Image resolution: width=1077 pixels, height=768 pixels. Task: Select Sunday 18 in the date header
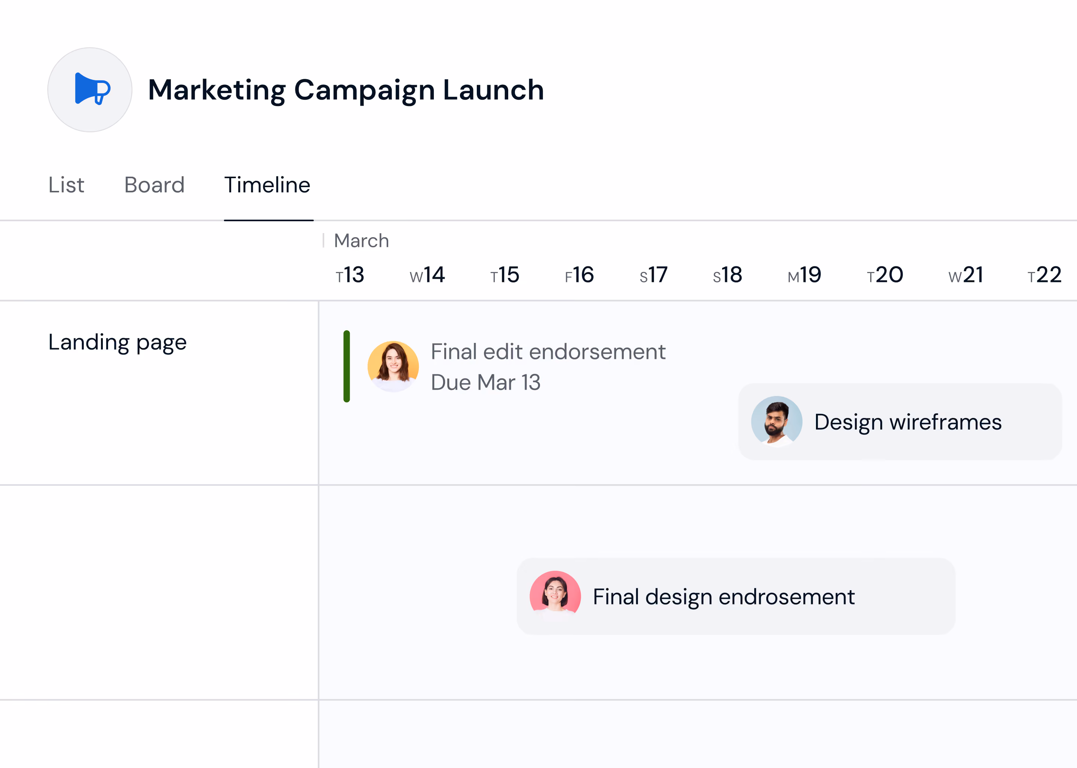(x=728, y=275)
